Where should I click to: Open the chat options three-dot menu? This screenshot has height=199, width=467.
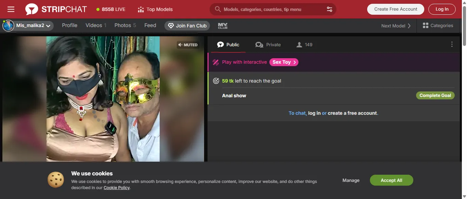point(452,45)
